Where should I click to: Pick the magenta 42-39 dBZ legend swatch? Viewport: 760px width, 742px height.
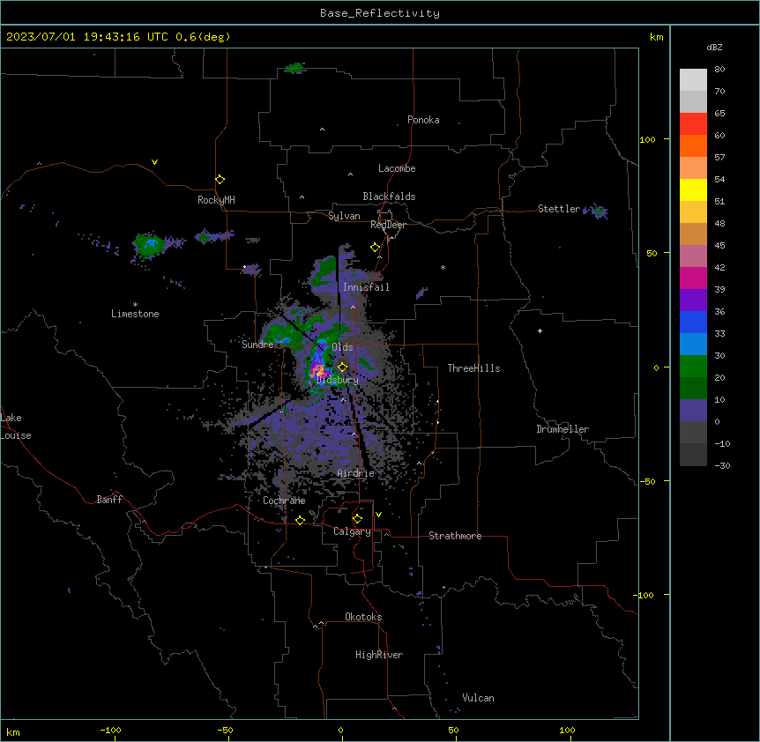click(x=693, y=278)
